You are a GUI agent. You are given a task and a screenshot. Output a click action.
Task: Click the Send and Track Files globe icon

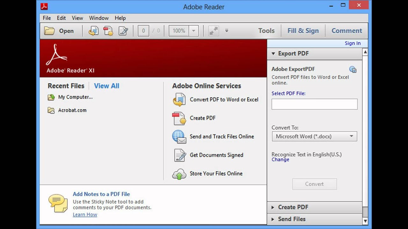tap(179, 137)
